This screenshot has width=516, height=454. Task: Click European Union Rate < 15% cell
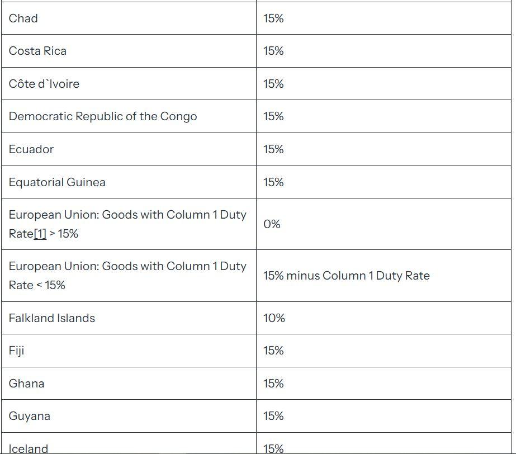point(129,276)
